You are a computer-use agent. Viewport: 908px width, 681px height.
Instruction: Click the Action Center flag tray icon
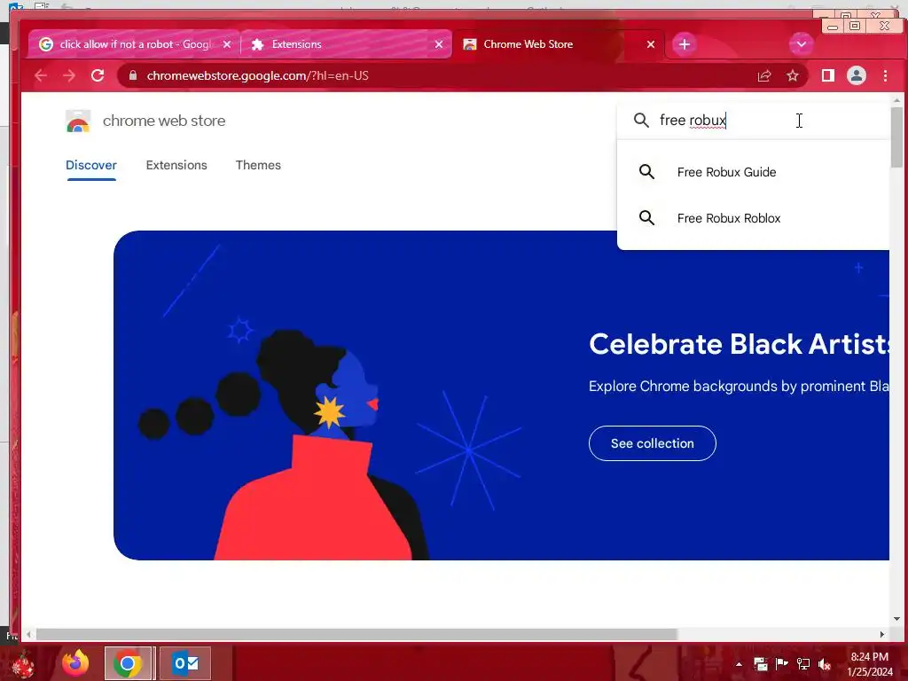782,664
